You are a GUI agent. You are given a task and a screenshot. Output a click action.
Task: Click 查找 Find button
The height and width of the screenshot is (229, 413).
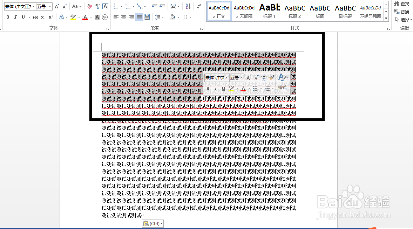pos(401,4)
